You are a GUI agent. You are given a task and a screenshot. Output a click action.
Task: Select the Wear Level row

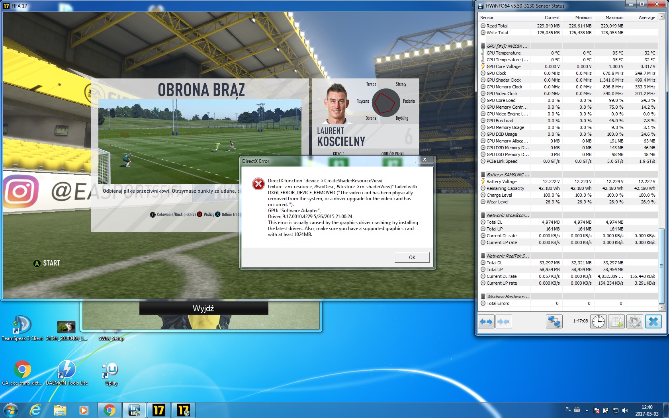(x=568, y=202)
